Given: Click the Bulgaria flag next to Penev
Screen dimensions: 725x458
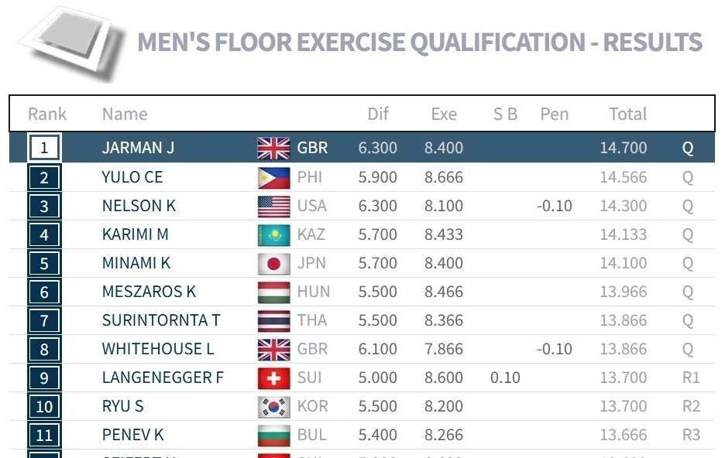Looking at the screenshot, I should coord(273,435).
